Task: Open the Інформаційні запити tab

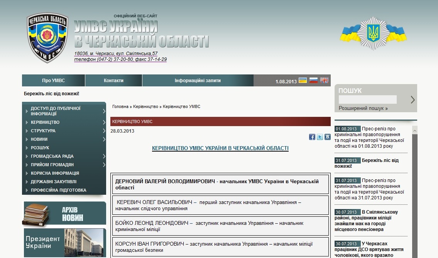Action: coord(198,81)
